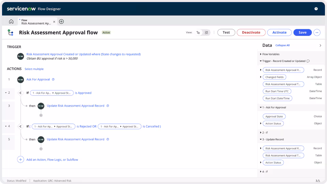Collapse step 2 If block arrow
327x184 pixels.
(x=6, y=93)
